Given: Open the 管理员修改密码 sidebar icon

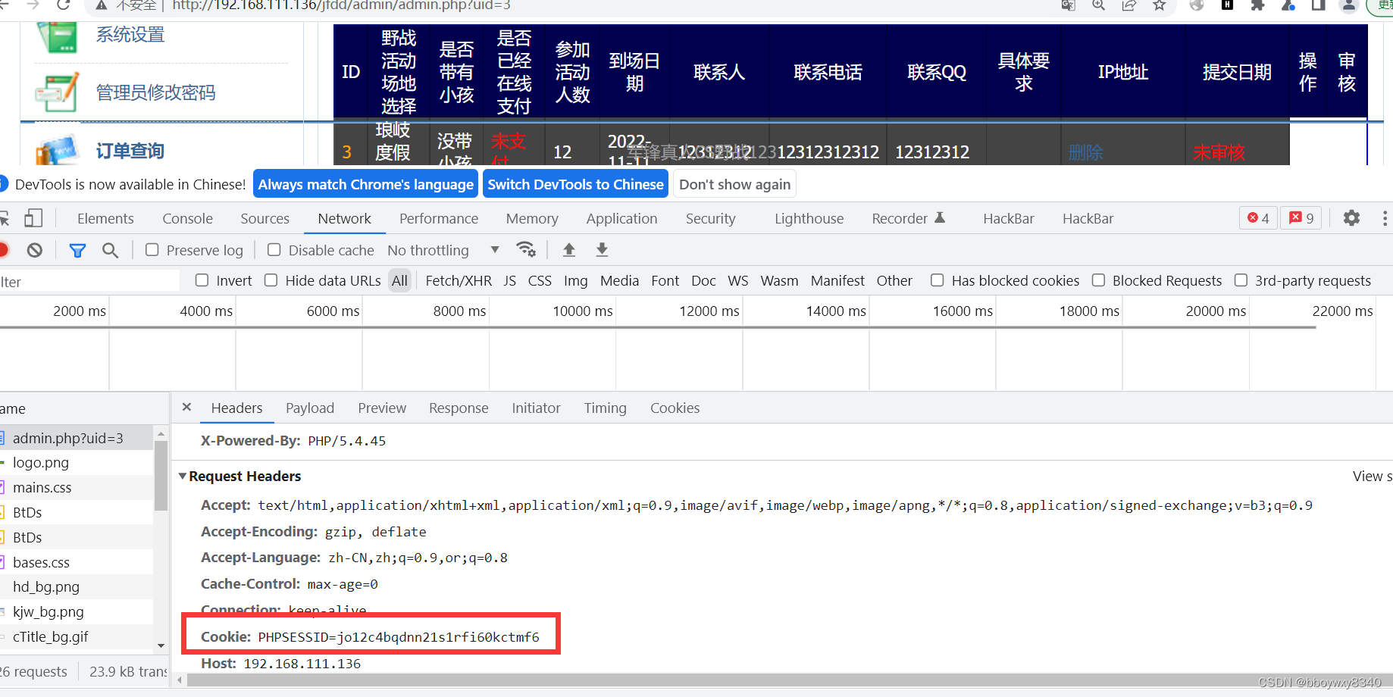Looking at the screenshot, I should click(57, 92).
